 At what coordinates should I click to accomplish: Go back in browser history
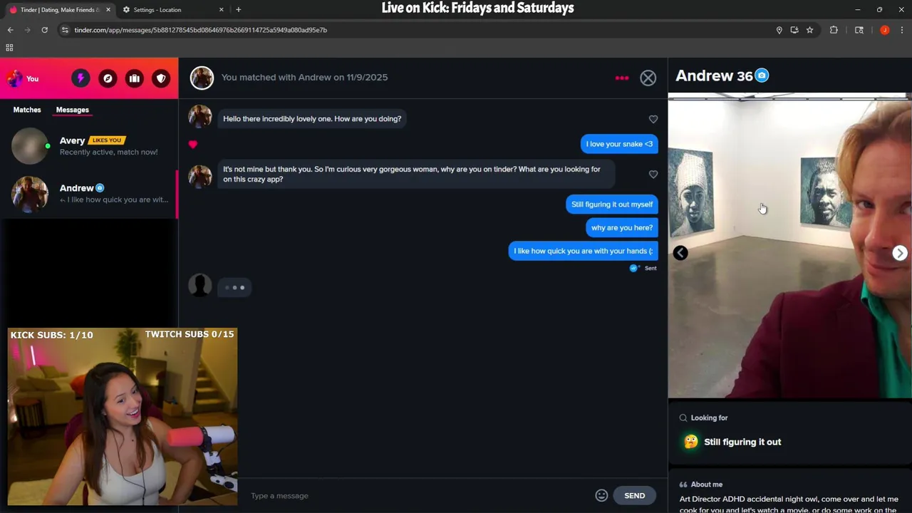pos(10,30)
